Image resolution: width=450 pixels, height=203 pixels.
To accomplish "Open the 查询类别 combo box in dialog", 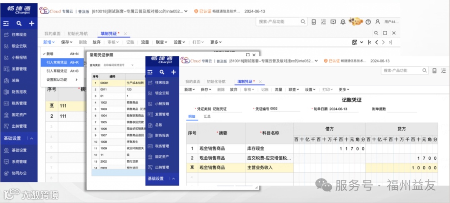I will 118,65.
